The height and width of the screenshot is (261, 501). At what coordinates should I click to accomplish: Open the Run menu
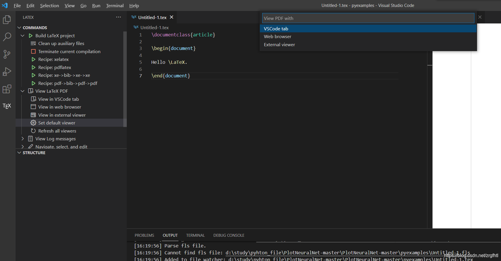[96, 5]
